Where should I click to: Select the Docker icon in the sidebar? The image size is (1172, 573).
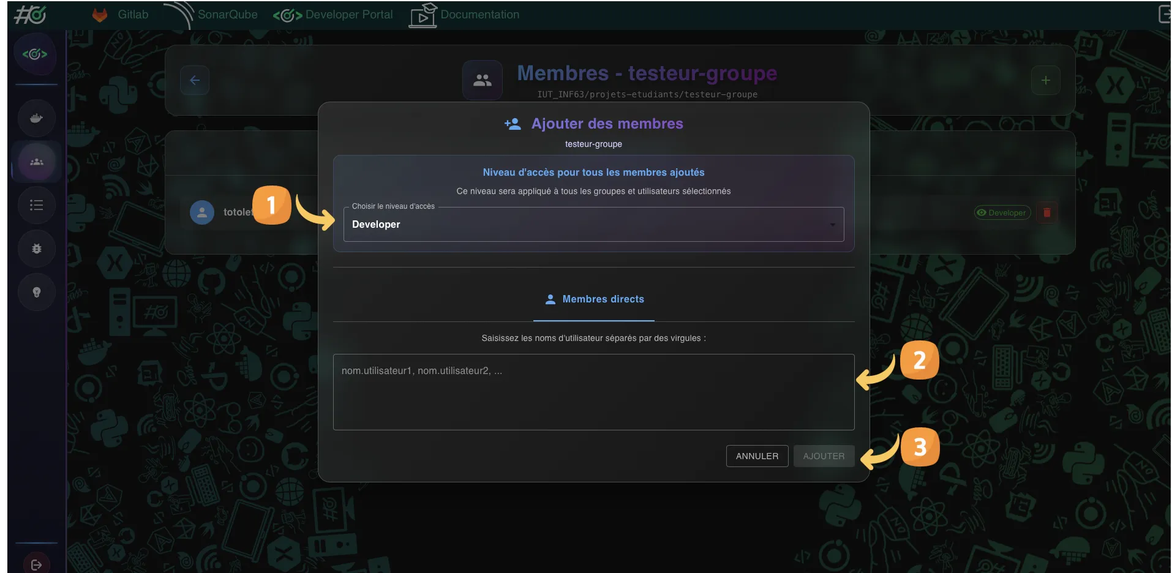coord(36,118)
